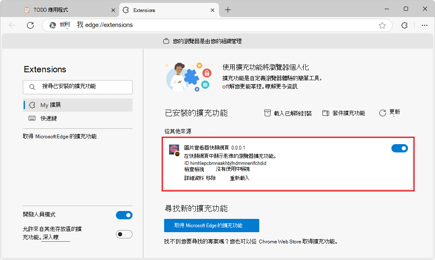The height and width of the screenshot is (260, 435).
Task: Click the 套件擴充功能 pack extension icon
Action: click(x=326, y=112)
